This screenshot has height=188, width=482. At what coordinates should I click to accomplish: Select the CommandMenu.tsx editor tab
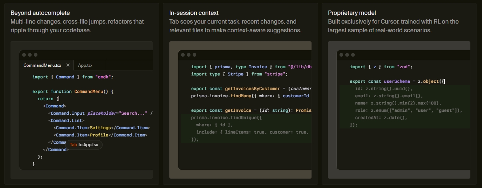42,65
